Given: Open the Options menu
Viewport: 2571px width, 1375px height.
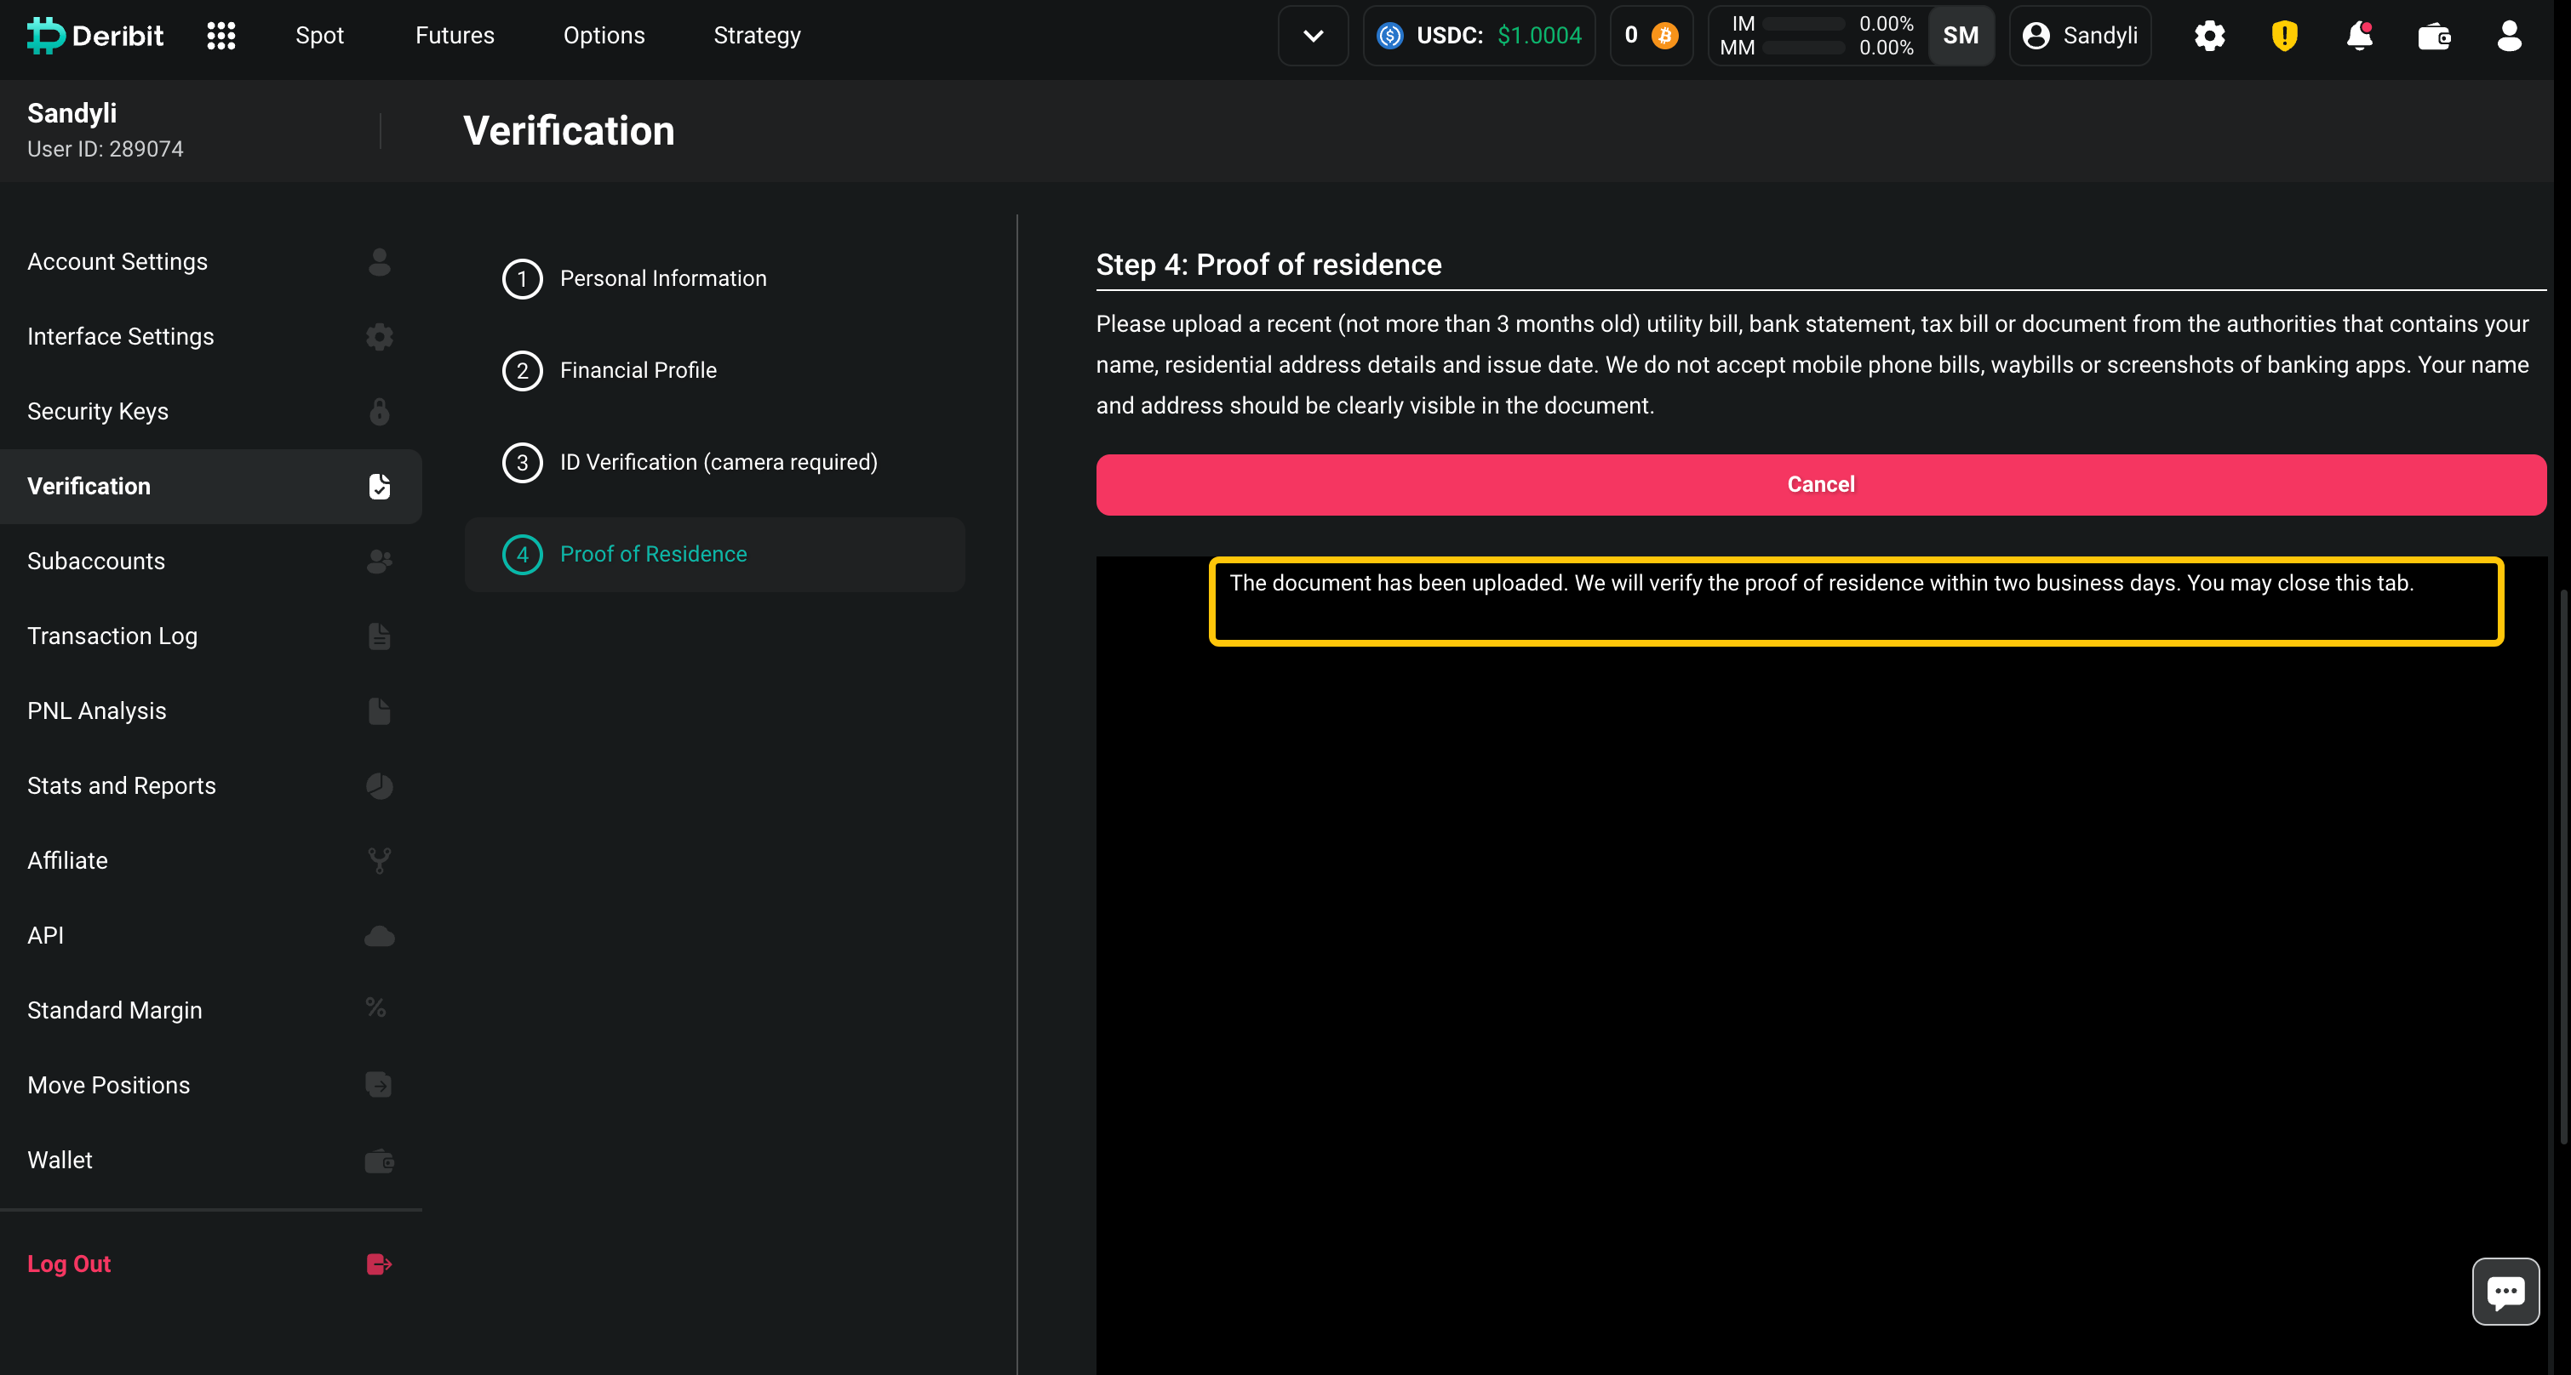Looking at the screenshot, I should click(x=604, y=36).
